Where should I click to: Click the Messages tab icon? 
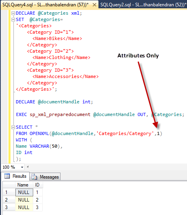[34, 177]
